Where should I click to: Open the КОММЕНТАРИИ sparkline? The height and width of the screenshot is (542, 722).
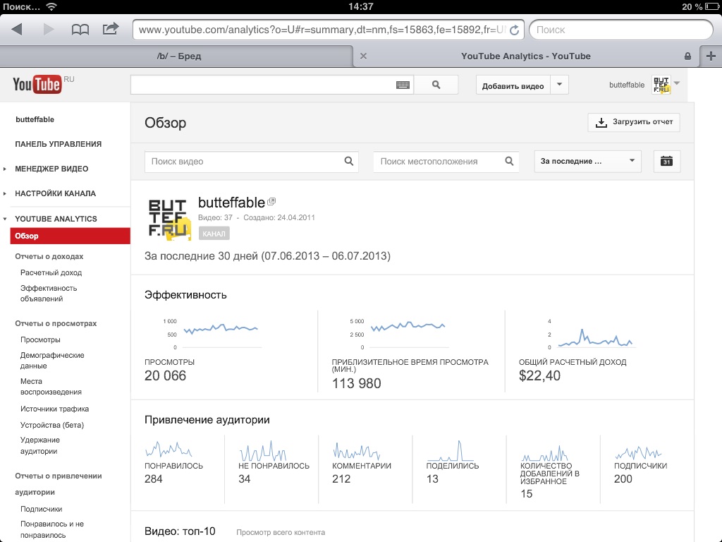(x=357, y=450)
